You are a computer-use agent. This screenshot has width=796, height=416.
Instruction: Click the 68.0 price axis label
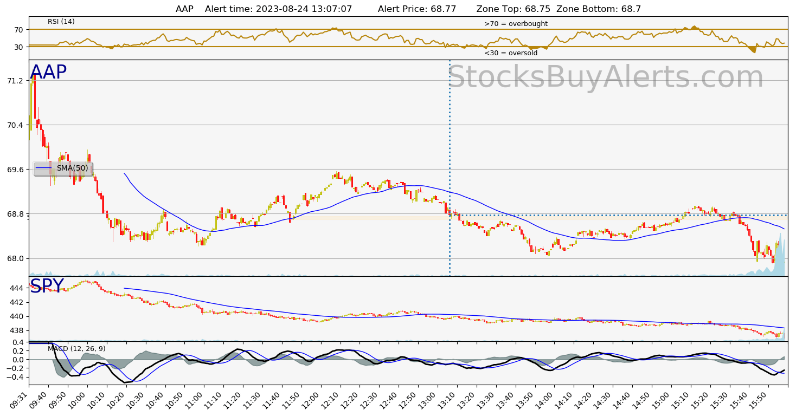point(15,258)
